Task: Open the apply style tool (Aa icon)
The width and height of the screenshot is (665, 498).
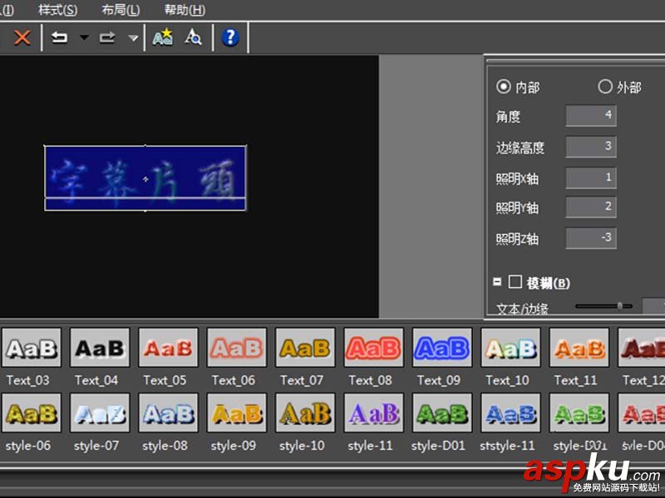Action: click(162, 37)
